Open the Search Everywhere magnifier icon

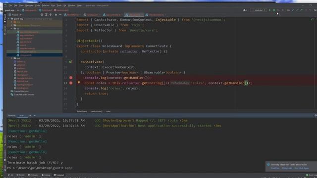316,10
